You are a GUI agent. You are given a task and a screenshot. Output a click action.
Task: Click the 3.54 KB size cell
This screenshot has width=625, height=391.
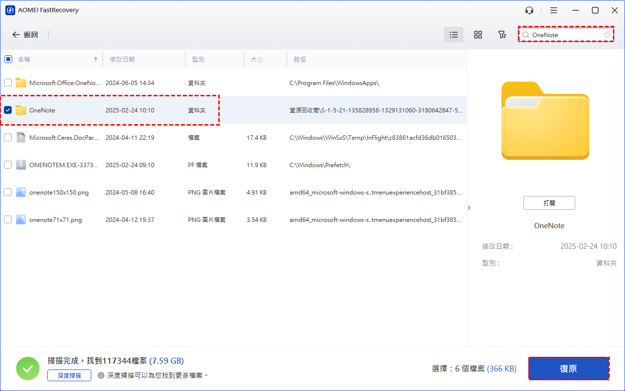(x=257, y=219)
